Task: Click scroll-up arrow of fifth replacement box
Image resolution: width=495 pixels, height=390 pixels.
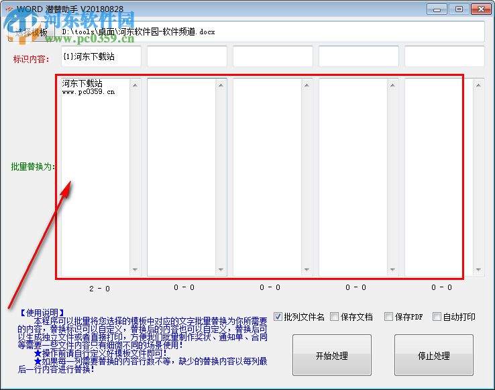Action: click(479, 85)
